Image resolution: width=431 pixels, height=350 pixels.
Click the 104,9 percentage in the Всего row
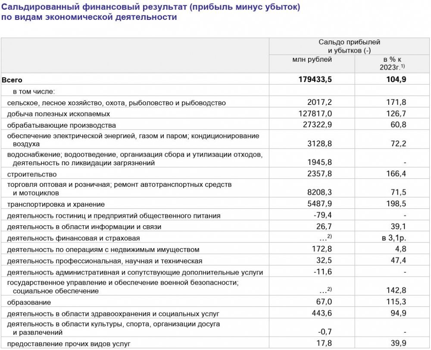[x=395, y=79]
